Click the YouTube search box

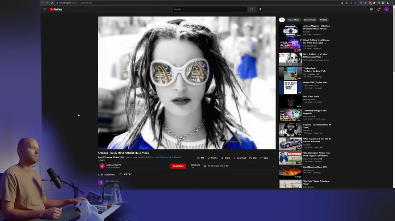click(x=210, y=9)
